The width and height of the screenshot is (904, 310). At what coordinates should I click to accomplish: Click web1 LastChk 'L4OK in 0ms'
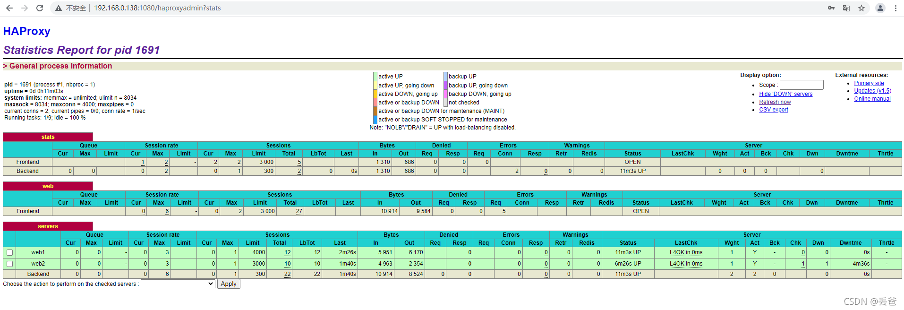pos(686,252)
